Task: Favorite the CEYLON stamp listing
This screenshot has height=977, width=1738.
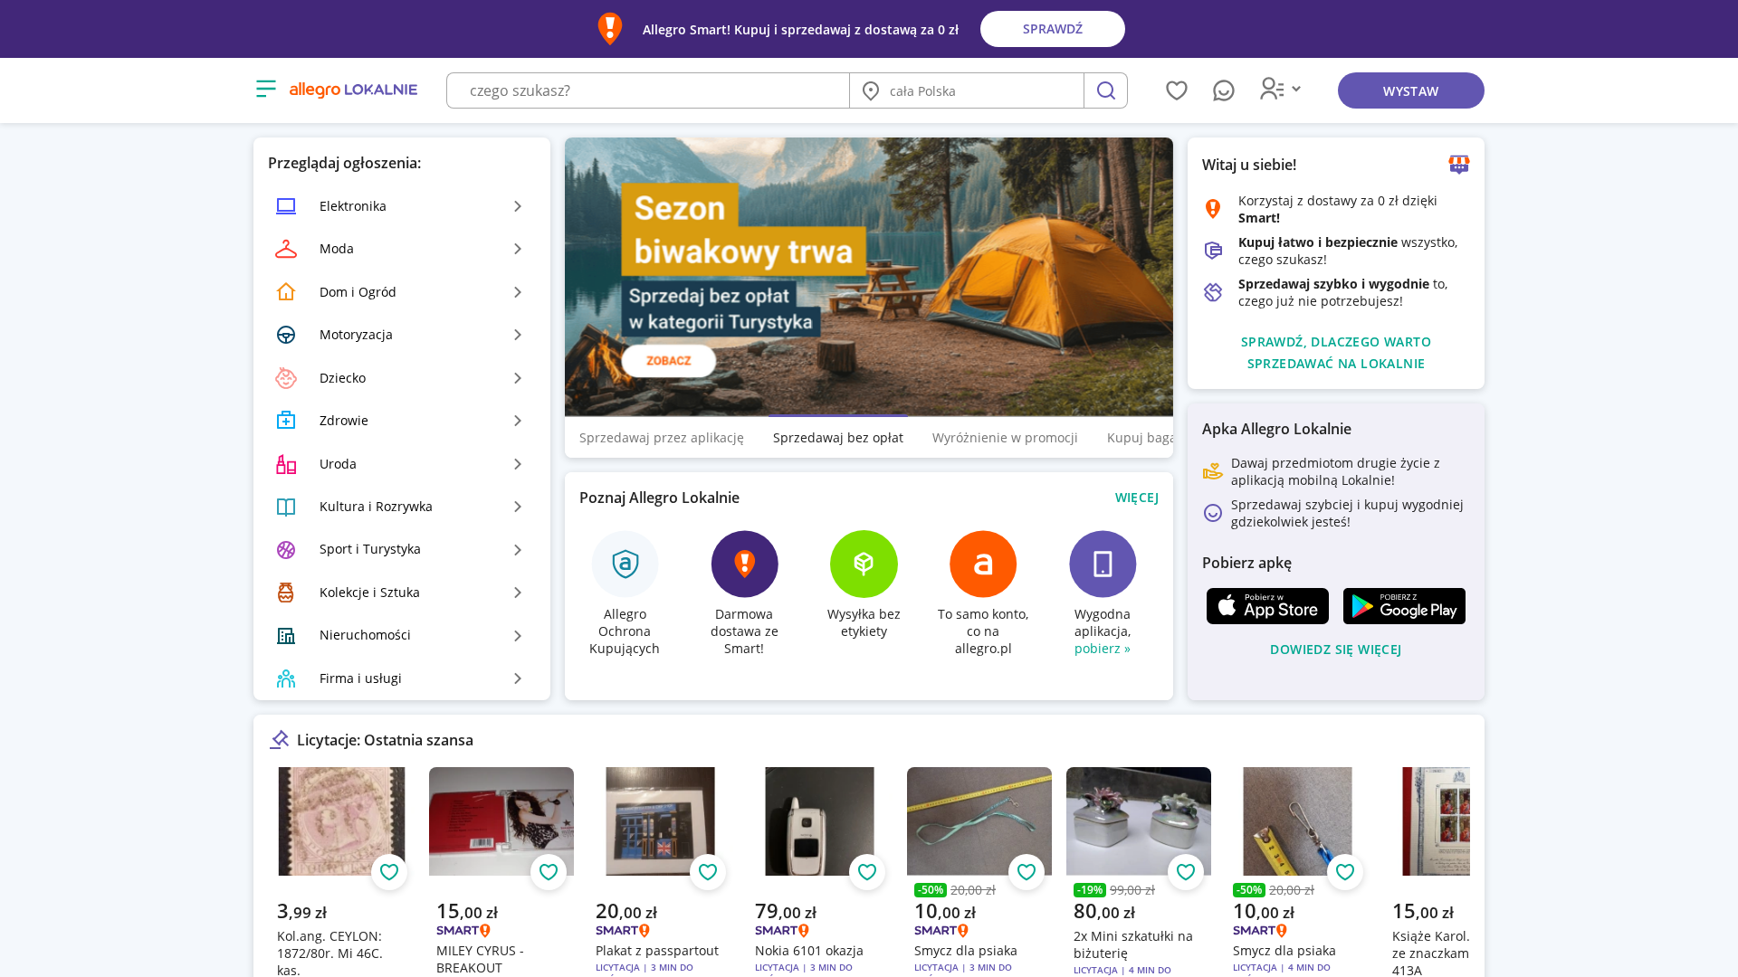Action: point(389,872)
